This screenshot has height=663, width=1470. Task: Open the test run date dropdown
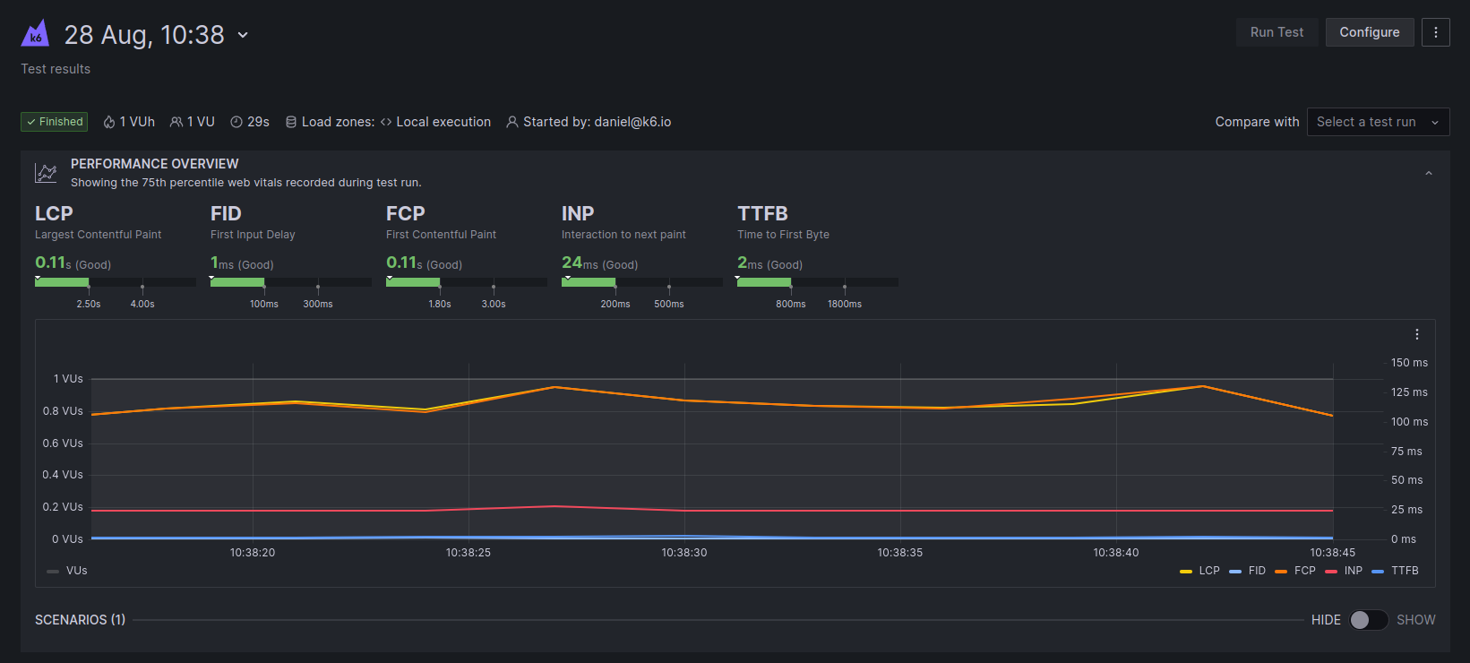click(x=243, y=35)
